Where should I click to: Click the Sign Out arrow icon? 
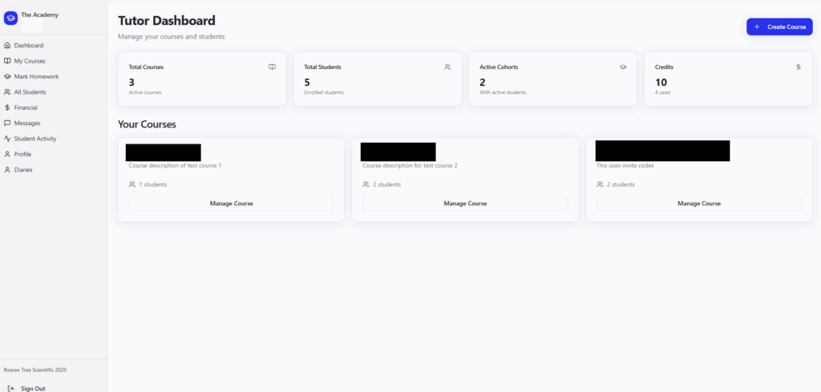10,388
